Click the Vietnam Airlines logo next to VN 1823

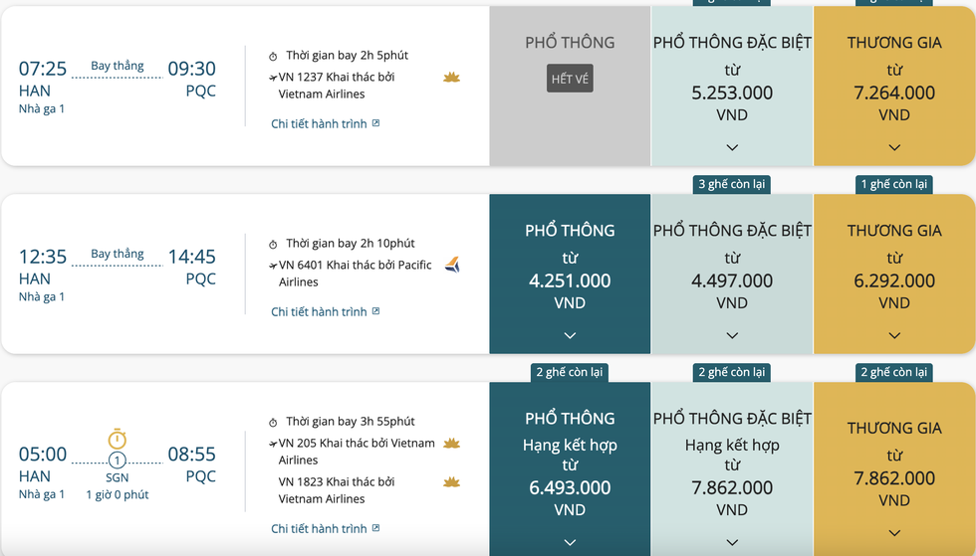[x=452, y=481]
